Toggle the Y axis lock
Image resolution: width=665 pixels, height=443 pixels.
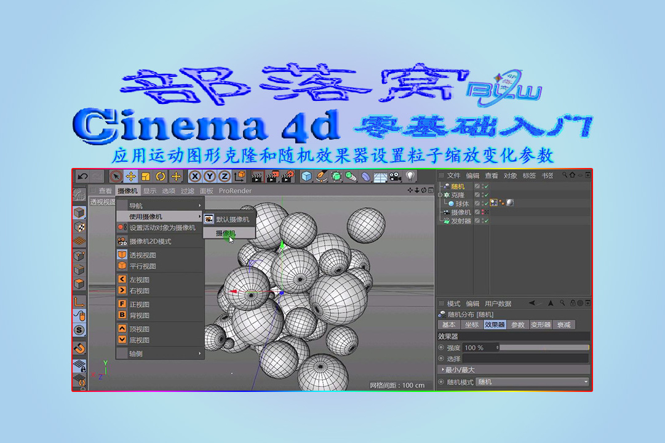210,176
